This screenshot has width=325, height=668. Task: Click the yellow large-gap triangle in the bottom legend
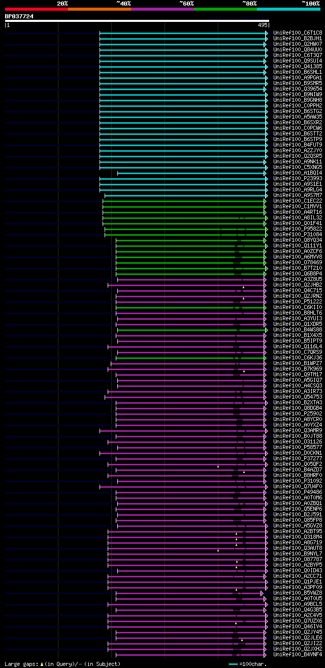point(42,664)
